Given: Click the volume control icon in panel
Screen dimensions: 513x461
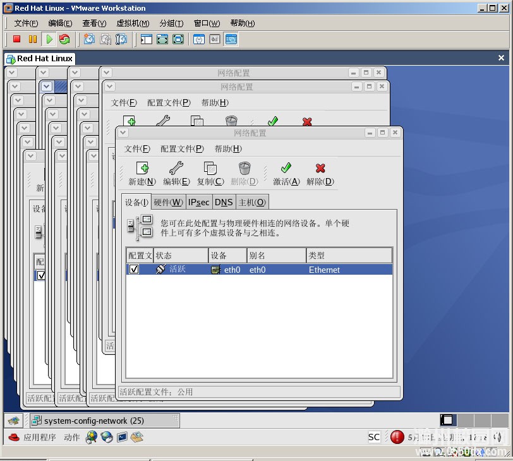Looking at the screenshot, I should (x=498, y=437).
